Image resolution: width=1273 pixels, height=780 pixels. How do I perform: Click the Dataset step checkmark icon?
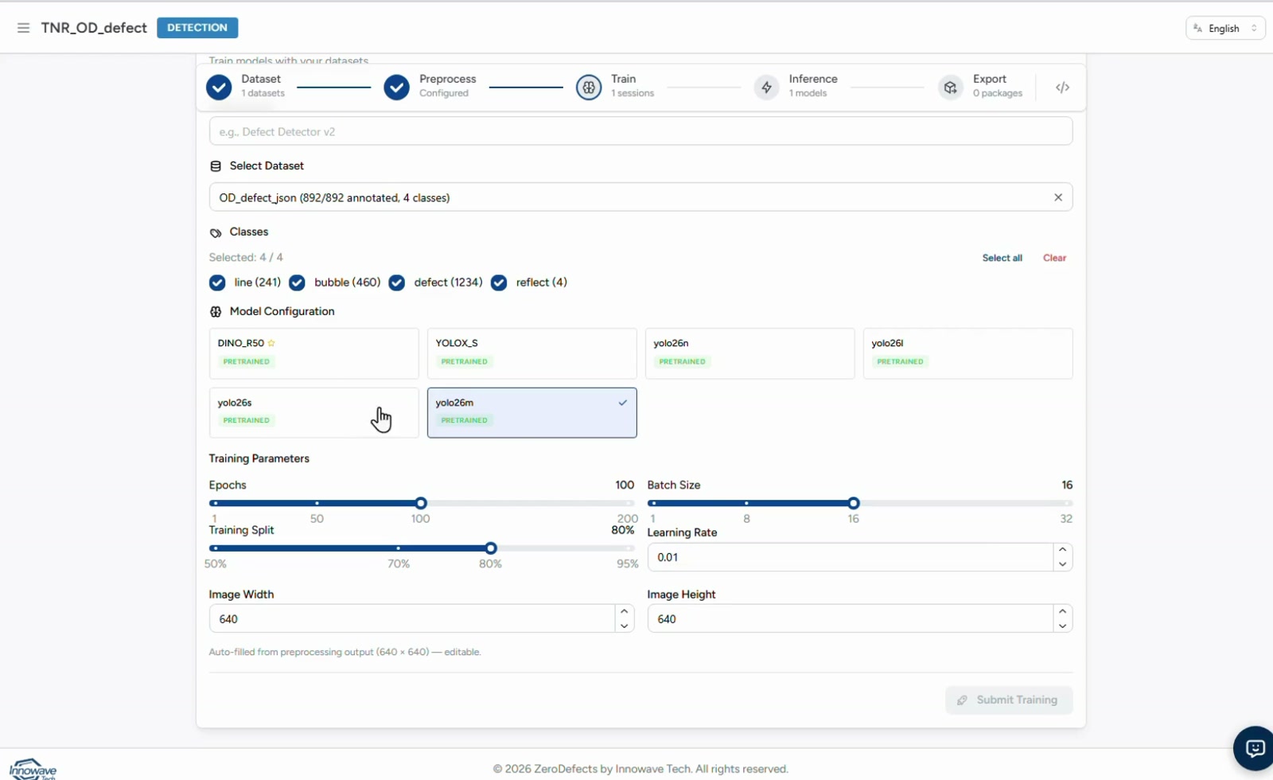coord(219,87)
